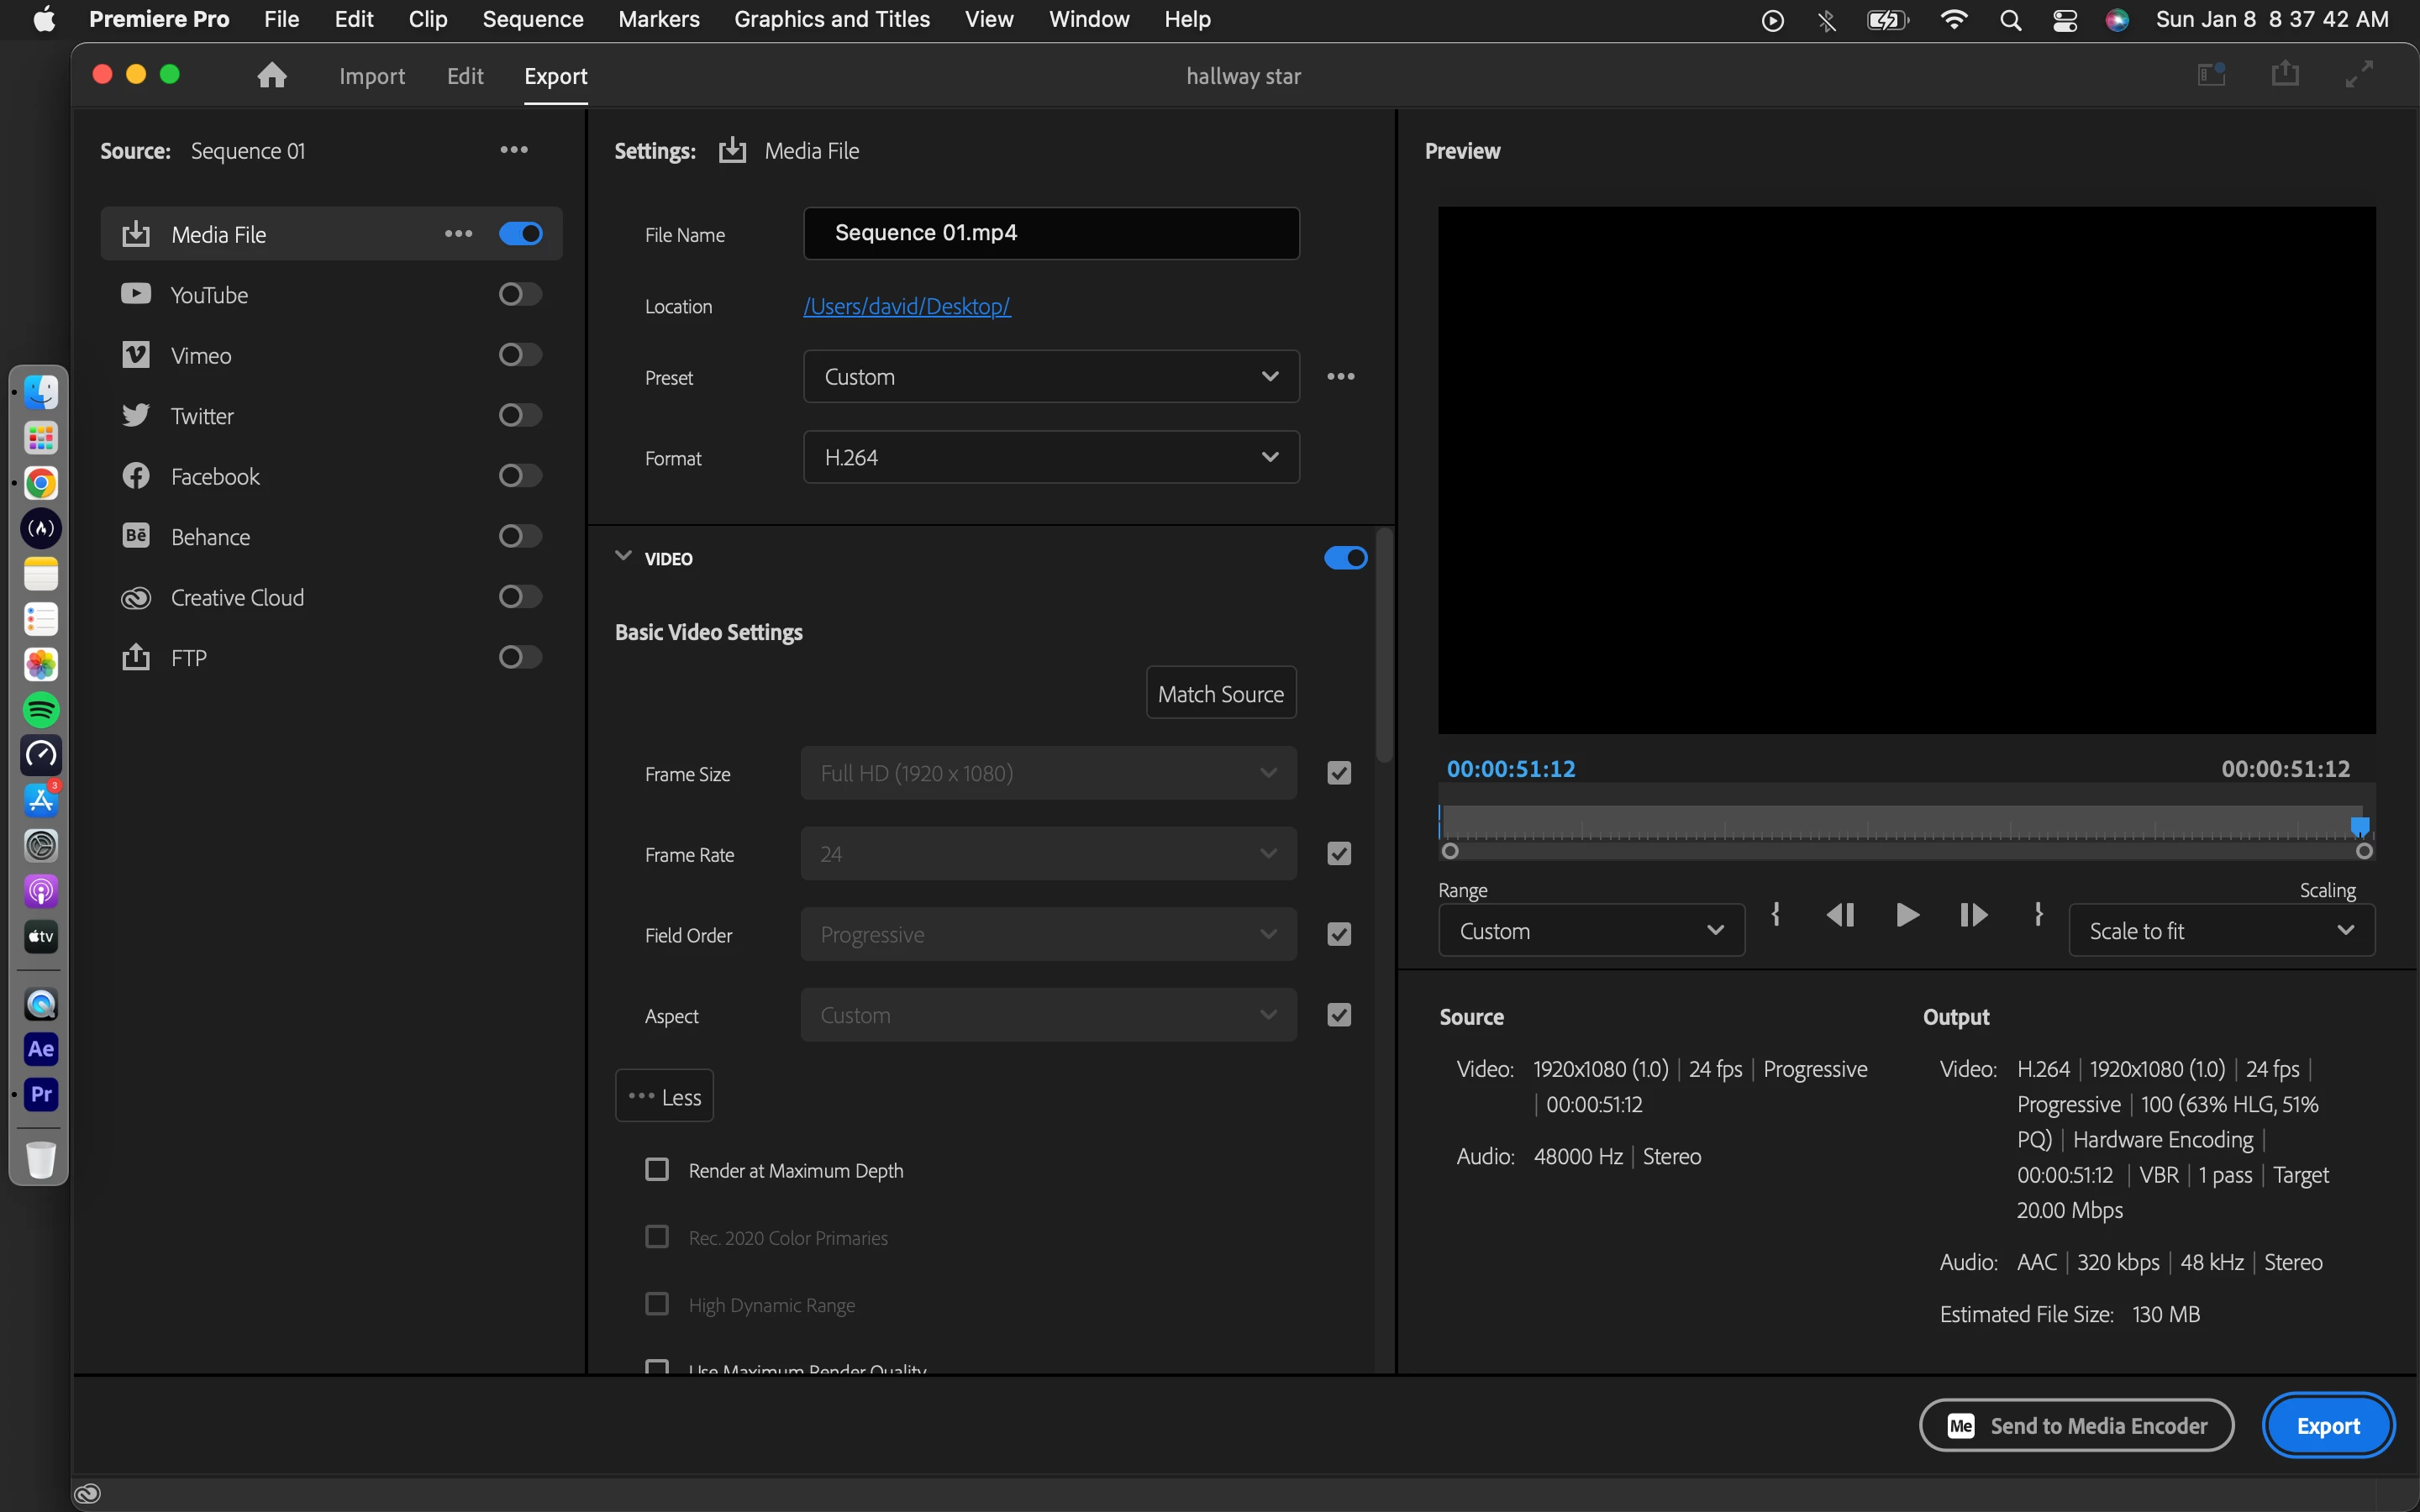
Task: Collapse the VIDEO section chevron
Action: click(x=623, y=556)
